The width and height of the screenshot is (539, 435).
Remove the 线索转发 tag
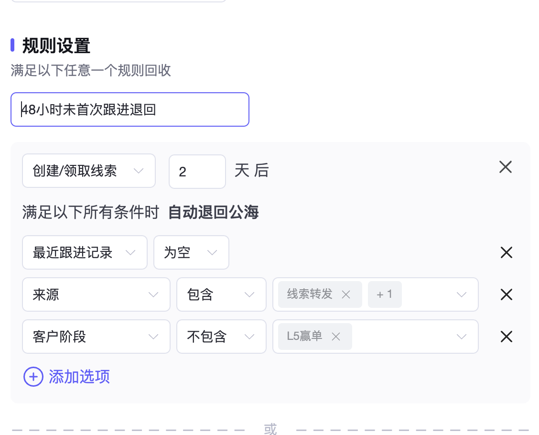[x=346, y=294]
